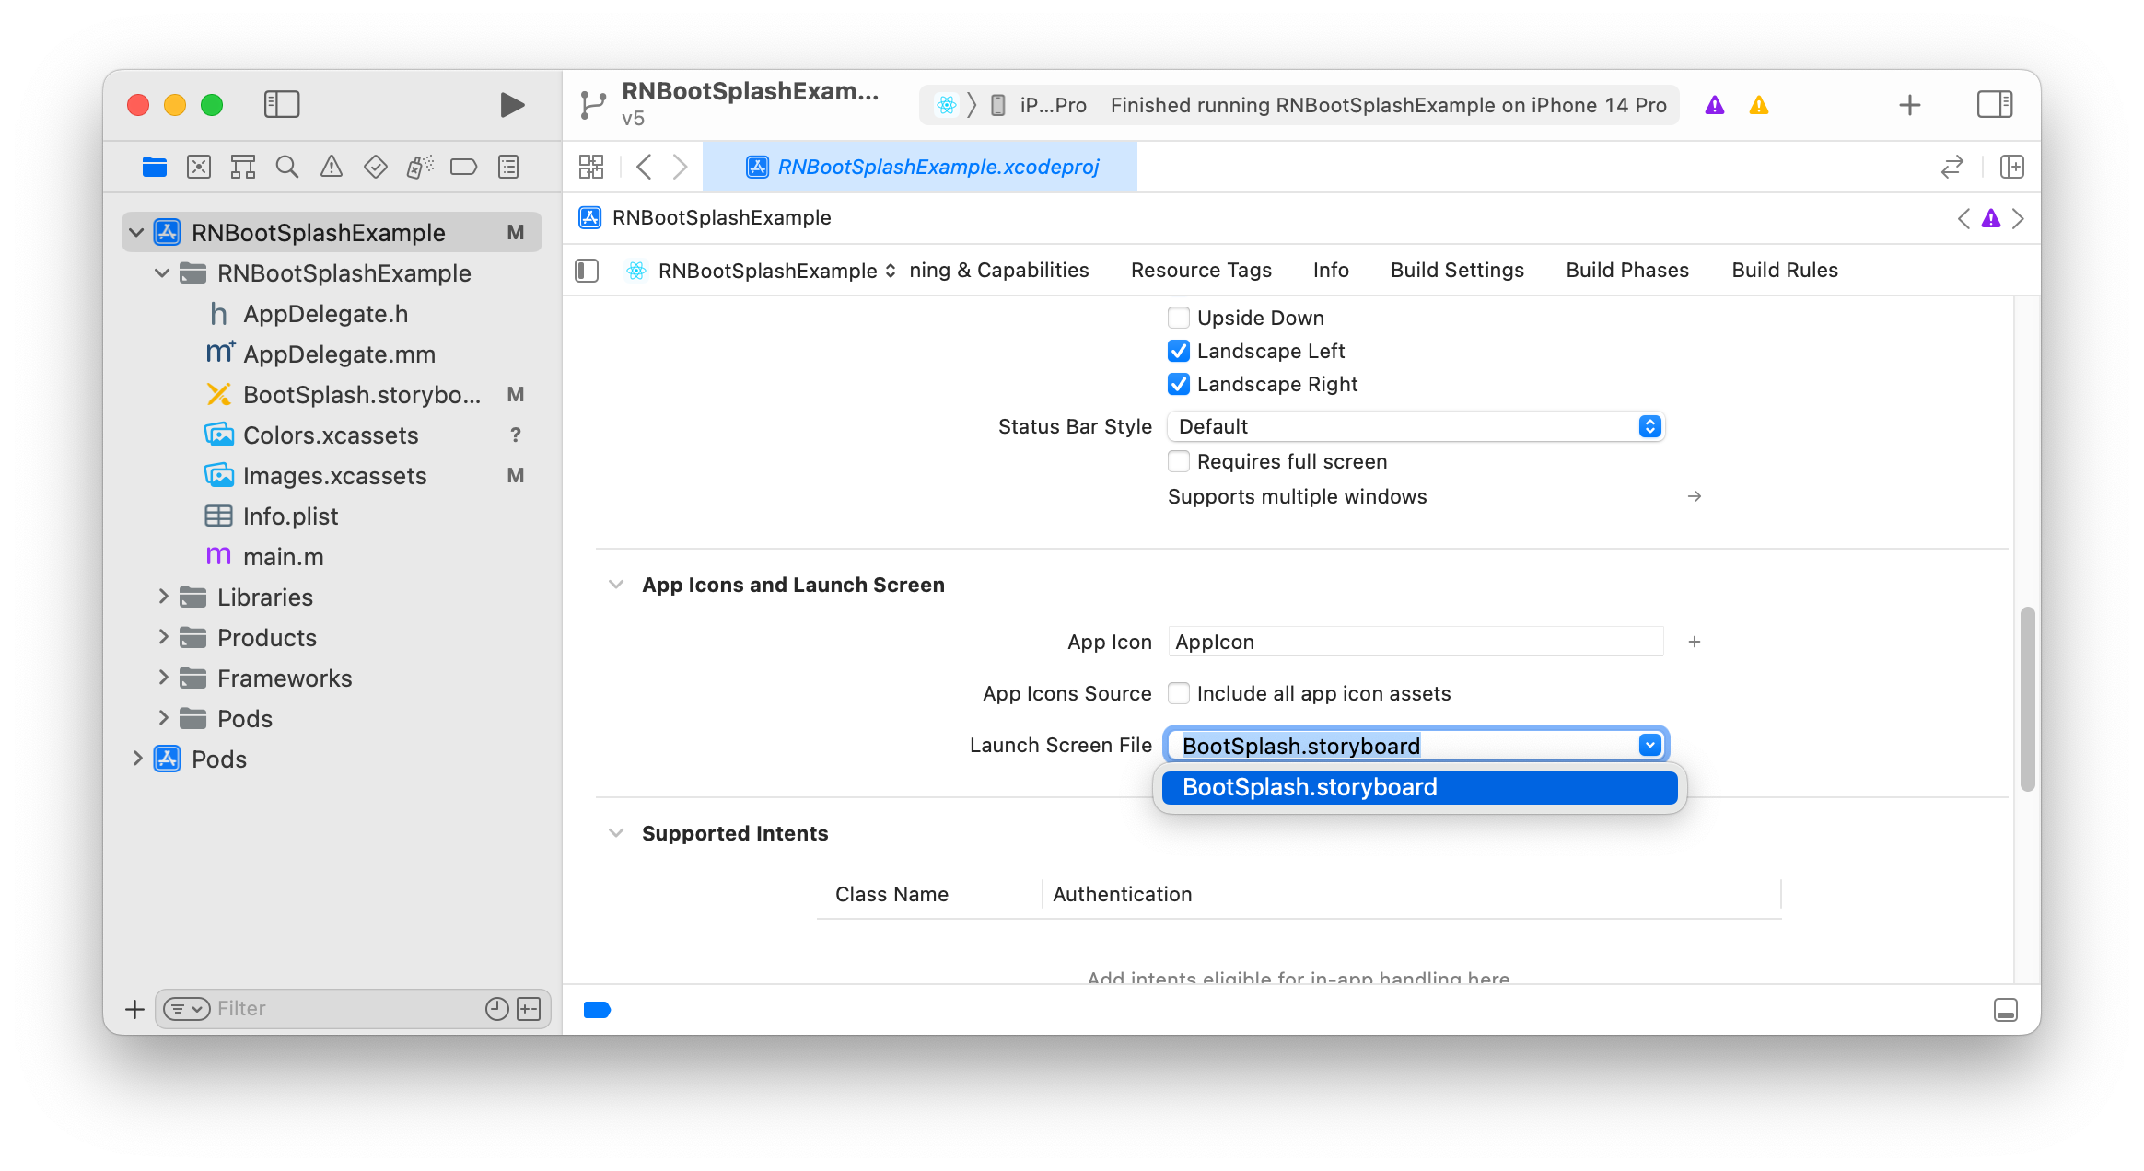Expand the Libraries folder
The width and height of the screenshot is (2144, 1171).
click(163, 597)
